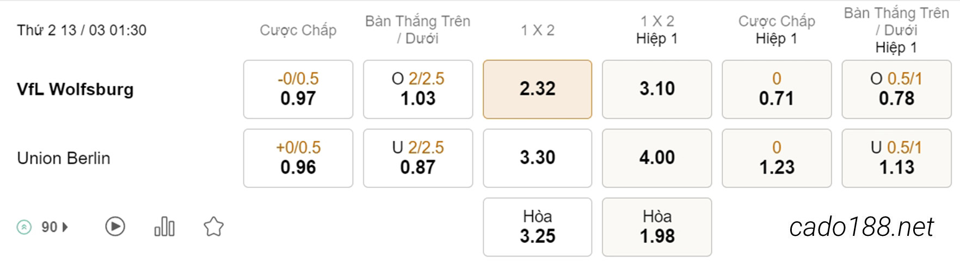Add match to favorites with star icon
Image resolution: width=960 pixels, height=275 pixels.
click(x=213, y=227)
